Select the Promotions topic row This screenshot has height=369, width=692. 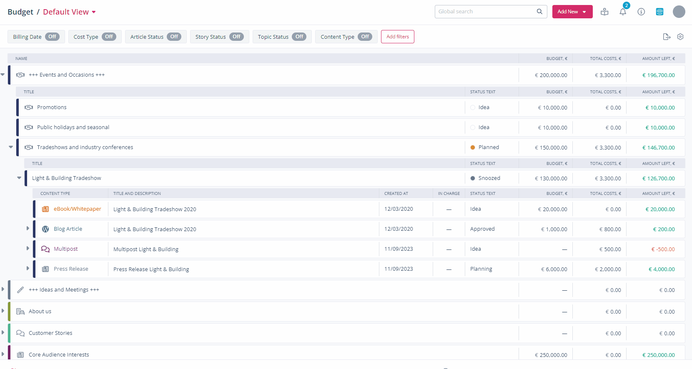tap(52, 107)
